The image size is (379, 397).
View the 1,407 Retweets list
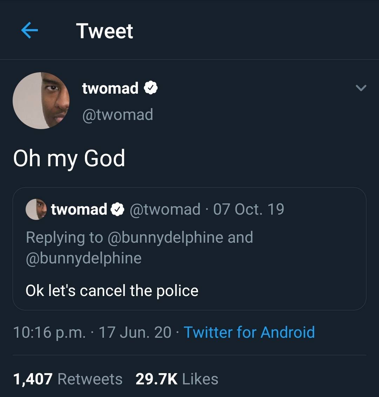[68, 379]
